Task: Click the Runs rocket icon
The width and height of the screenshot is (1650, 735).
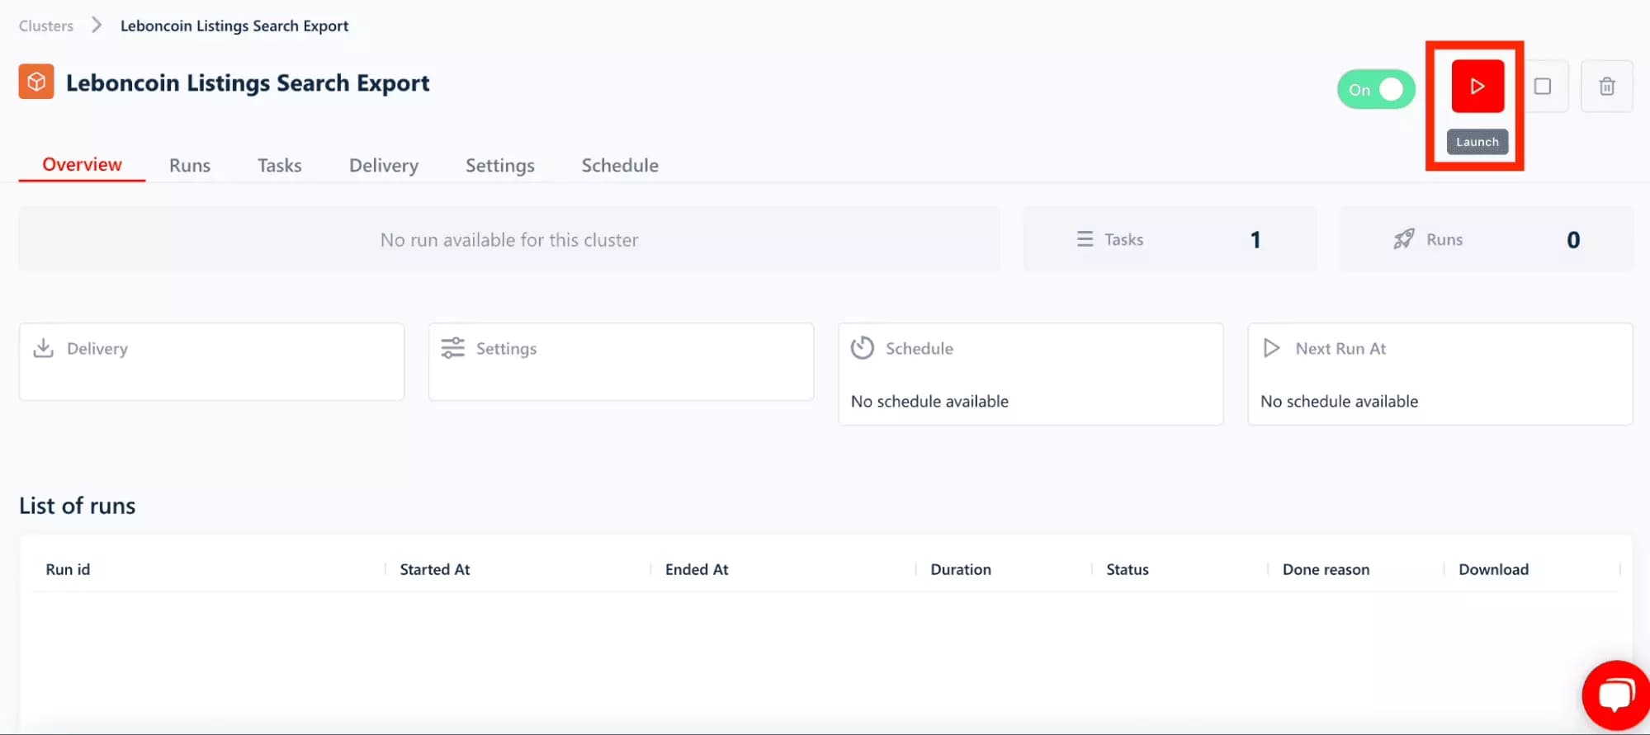Action: 1403,239
